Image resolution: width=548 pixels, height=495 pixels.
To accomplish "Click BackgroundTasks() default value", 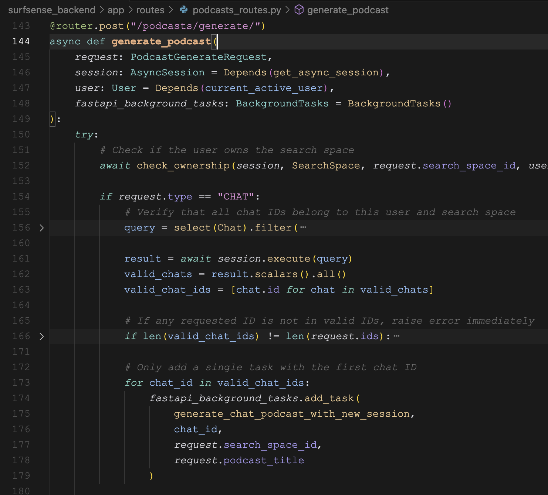I will click(399, 103).
